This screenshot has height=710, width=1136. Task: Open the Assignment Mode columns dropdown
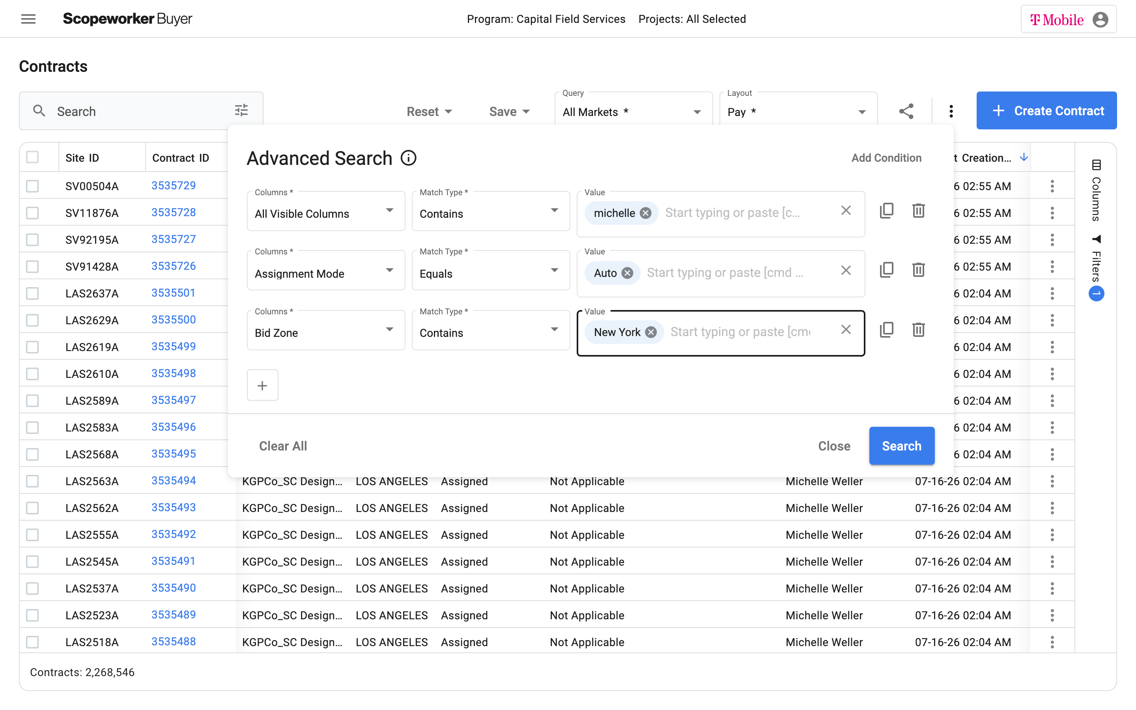326,271
